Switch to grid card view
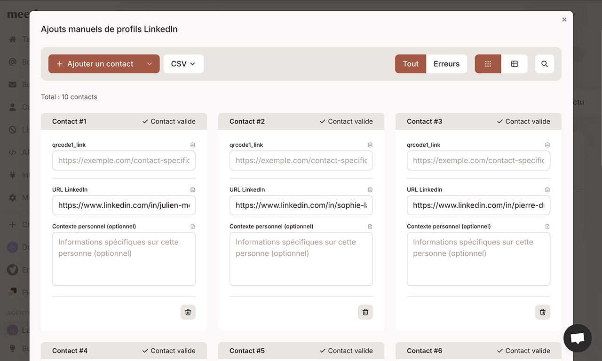Screen dimensions: 602x361 pos(488,64)
